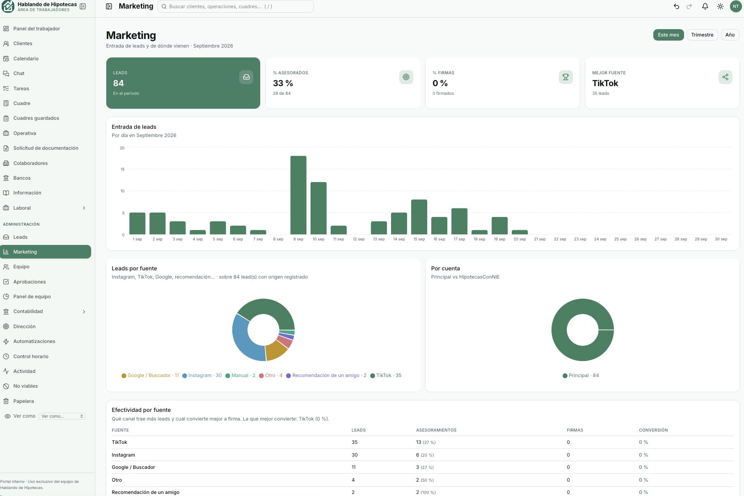This screenshot has height=496, width=744.
Task: Click the redo arrow icon
Action: pos(689,7)
